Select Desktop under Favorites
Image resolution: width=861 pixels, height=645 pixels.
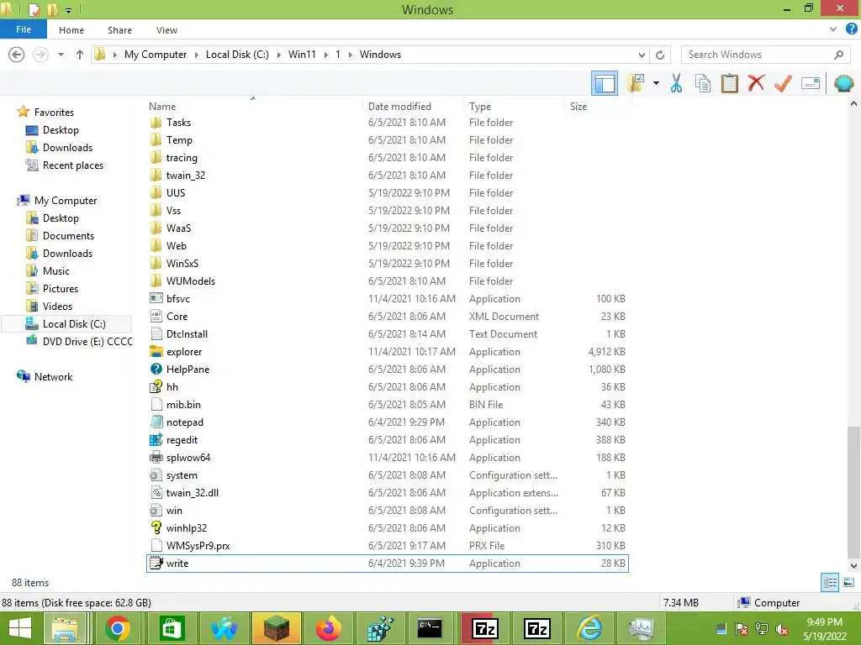(61, 130)
